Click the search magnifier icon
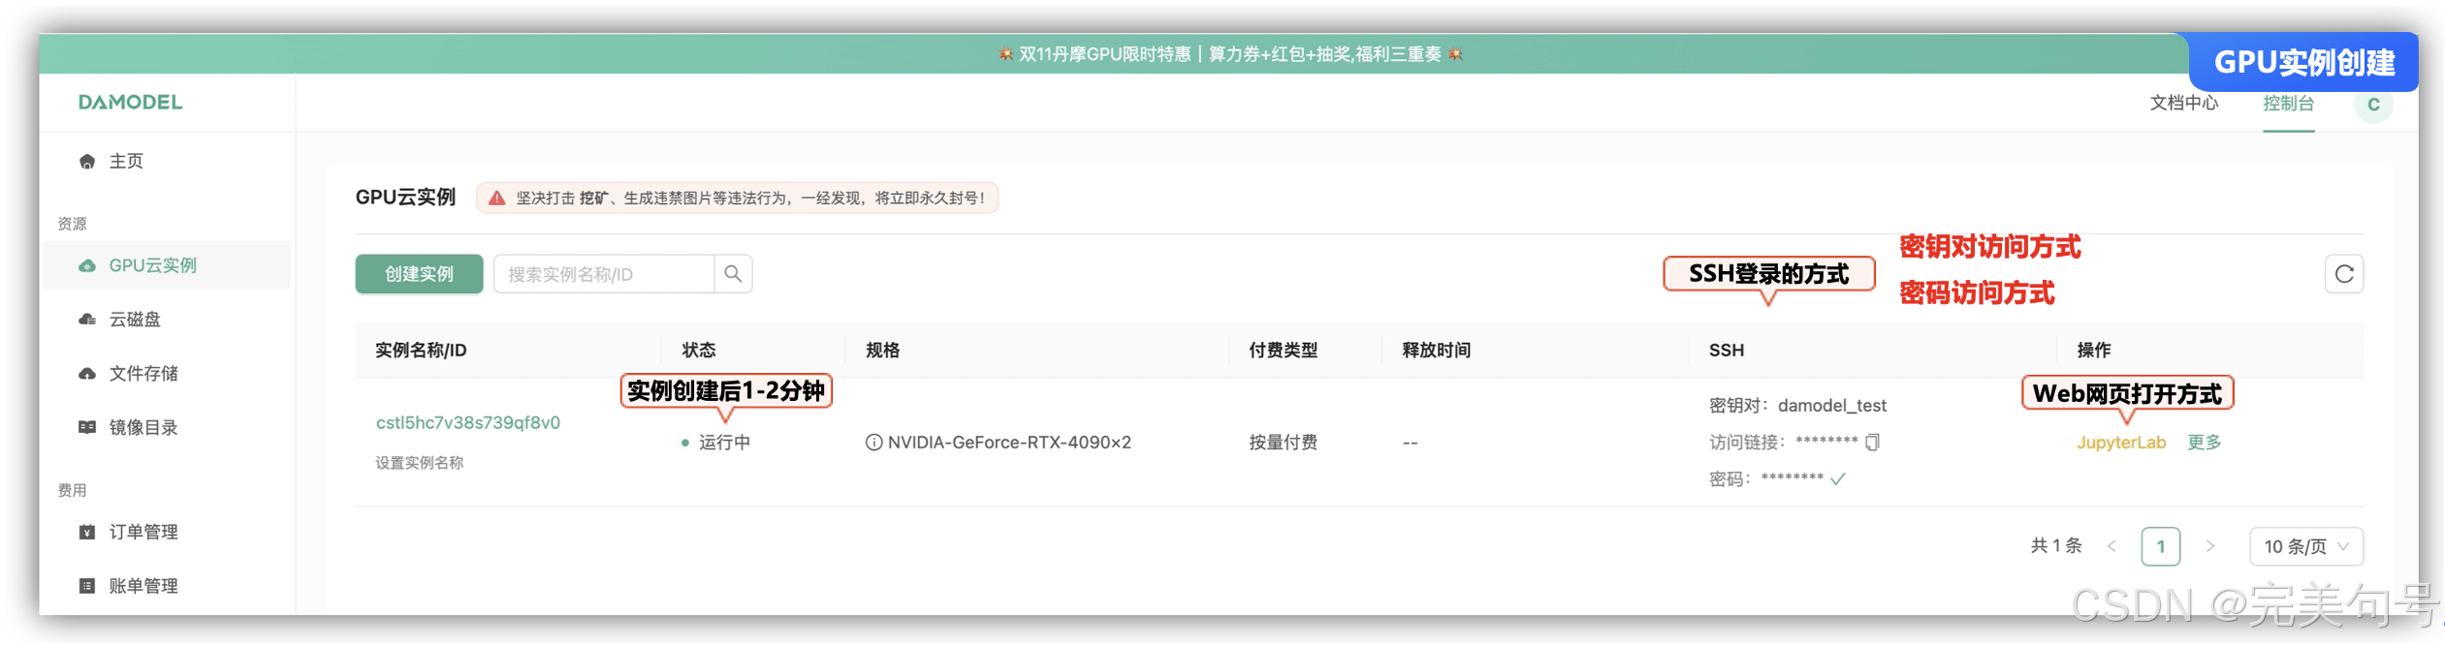Screen dimensions: 2445x645 tap(733, 274)
